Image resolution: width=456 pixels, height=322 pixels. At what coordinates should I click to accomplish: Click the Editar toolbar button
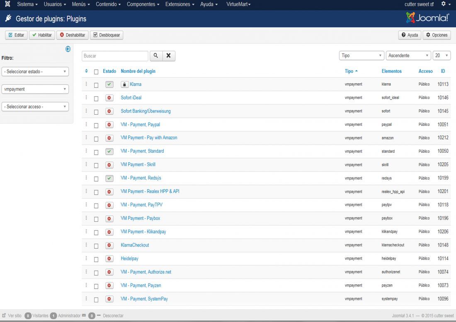(16, 35)
